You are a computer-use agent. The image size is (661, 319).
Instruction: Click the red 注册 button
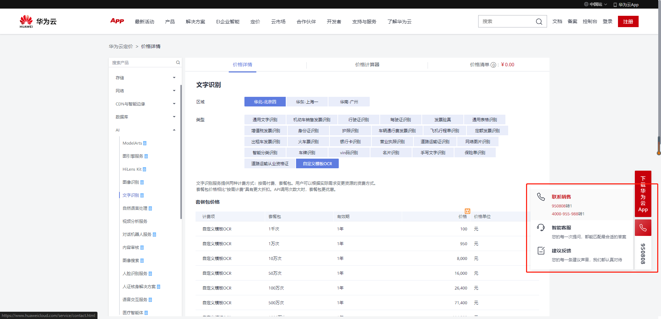point(628,21)
